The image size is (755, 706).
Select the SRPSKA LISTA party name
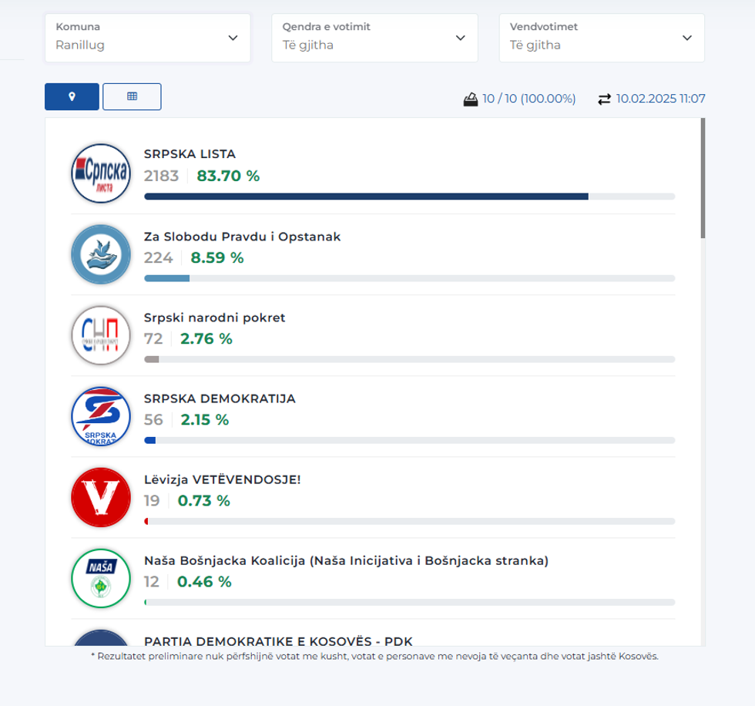point(190,154)
